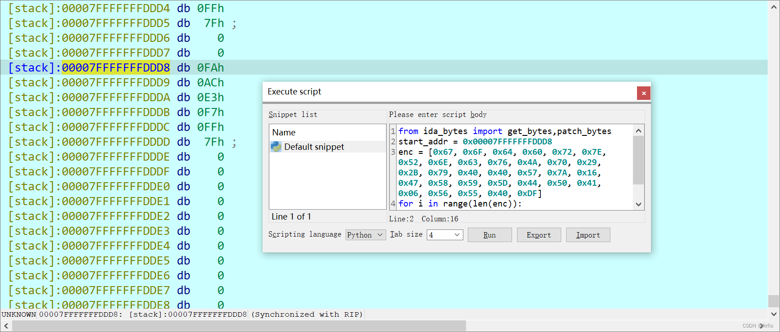Click script editor scroll up arrow

pyautogui.click(x=638, y=130)
